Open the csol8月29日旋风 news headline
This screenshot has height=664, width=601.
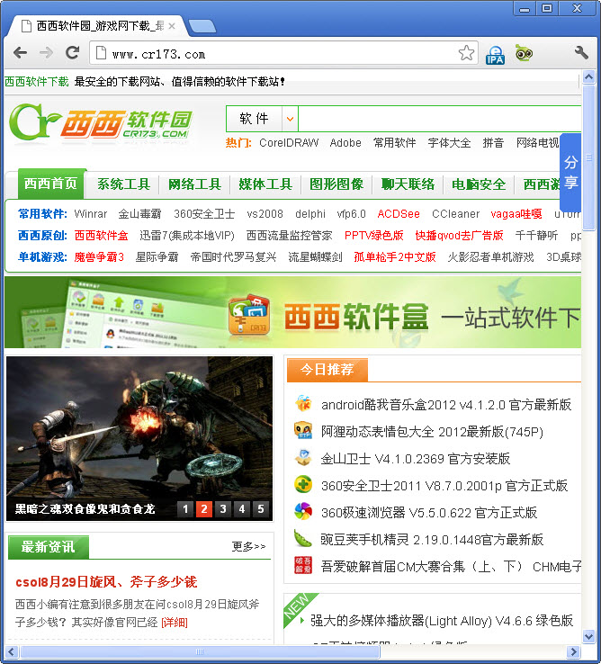(106, 582)
